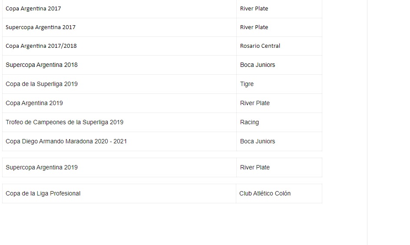
Task: Select the Copa de la Liga Profesional cell
Action: click(x=119, y=193)
